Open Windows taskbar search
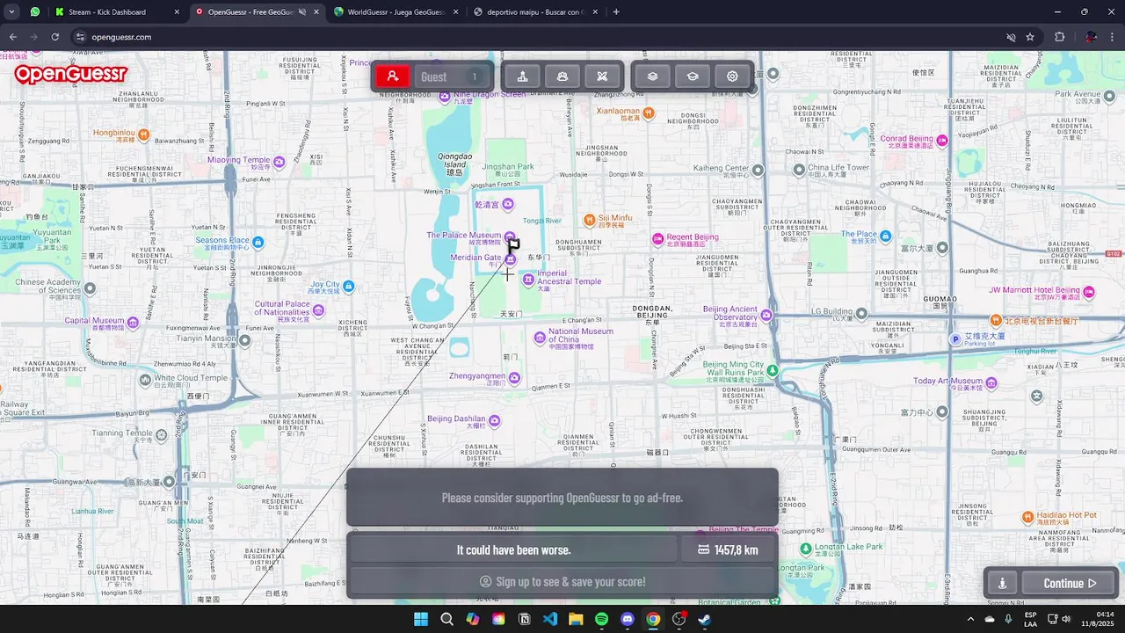Screen dimensions: 1125x633 pyautogui.click(x=446, y=619)
